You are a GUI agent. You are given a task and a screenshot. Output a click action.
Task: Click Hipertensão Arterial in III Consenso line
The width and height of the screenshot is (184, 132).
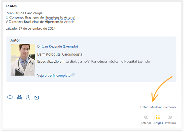tap(60, 17)
